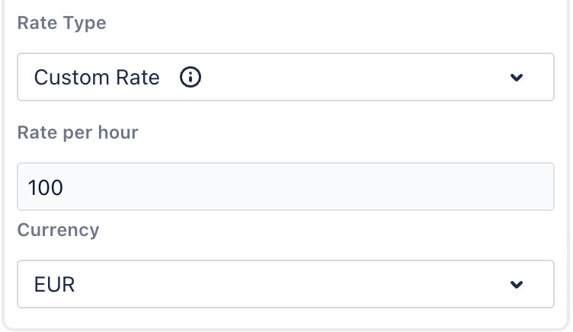Click the "Rate Type" field label
Image resolution: width=573 pixels, height=332 pixels.
(62, 23)
